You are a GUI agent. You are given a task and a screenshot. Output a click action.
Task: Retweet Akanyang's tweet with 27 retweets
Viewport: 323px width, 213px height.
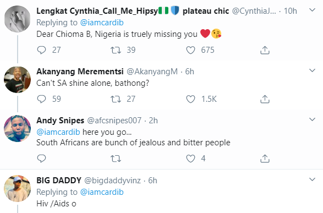[x=116, y=99]
